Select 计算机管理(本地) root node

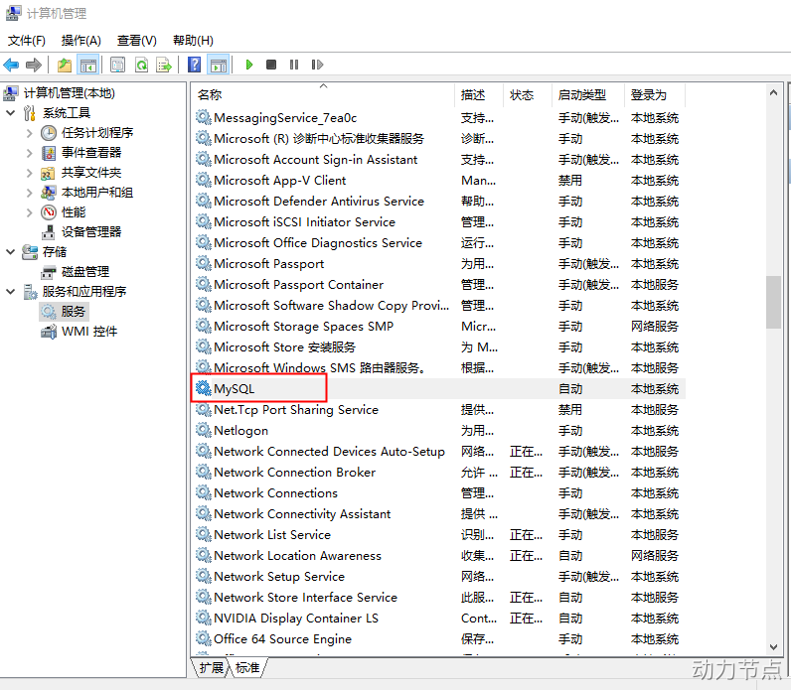tap(70, 92)
